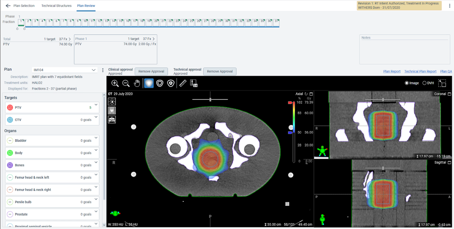The height and width of the screenshot is (229, 454).
Task: Open the Plan QA link
Action: click(x=446, y=72)
